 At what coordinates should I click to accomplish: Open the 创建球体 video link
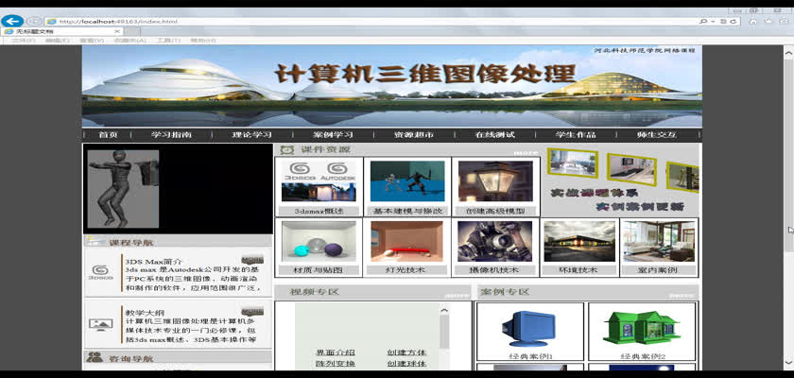406,364
